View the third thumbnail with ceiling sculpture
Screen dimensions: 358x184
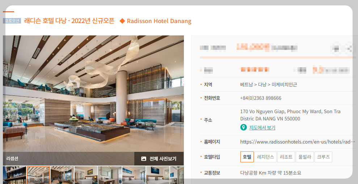[62, 175]
